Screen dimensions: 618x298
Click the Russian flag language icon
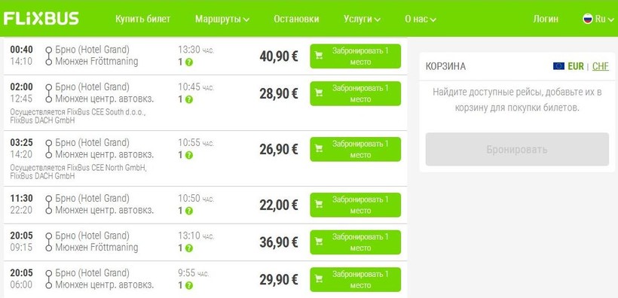tap(588, 19)
